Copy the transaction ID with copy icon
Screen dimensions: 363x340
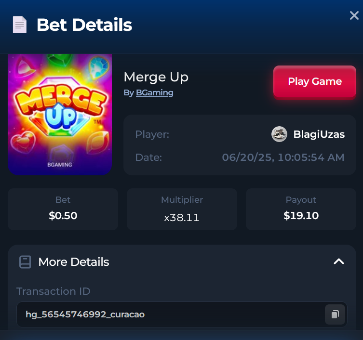coord(335,314)
